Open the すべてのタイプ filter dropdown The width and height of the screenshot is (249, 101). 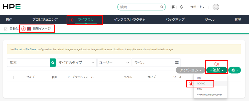(77, 63)
